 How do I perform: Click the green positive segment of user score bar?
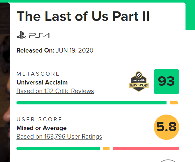[x=58, y=148]
